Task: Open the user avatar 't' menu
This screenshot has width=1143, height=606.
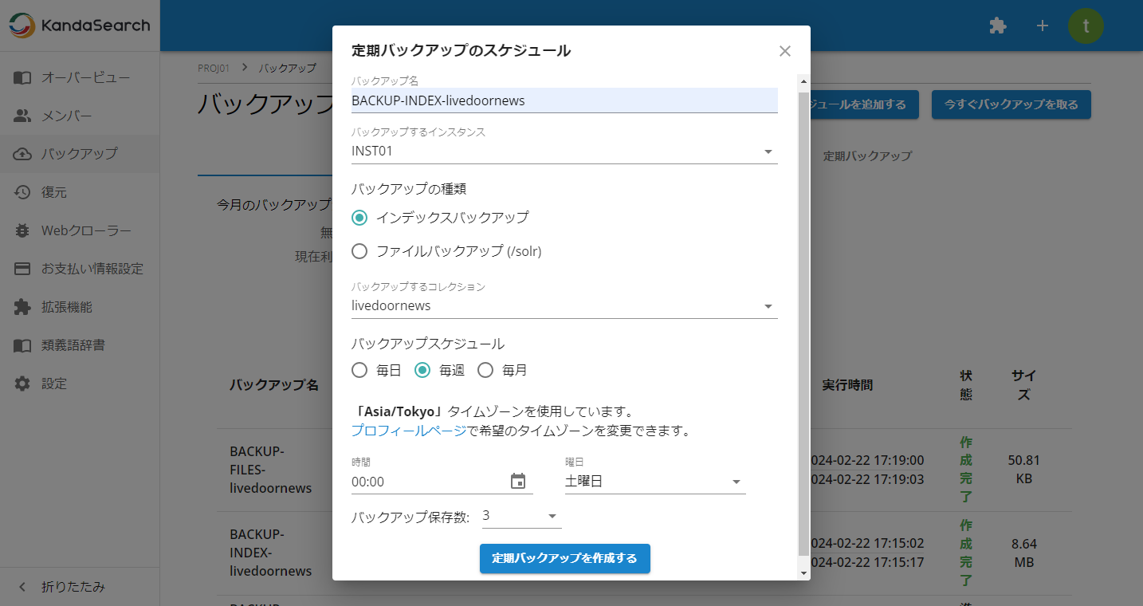Action: click(1086, 26)
